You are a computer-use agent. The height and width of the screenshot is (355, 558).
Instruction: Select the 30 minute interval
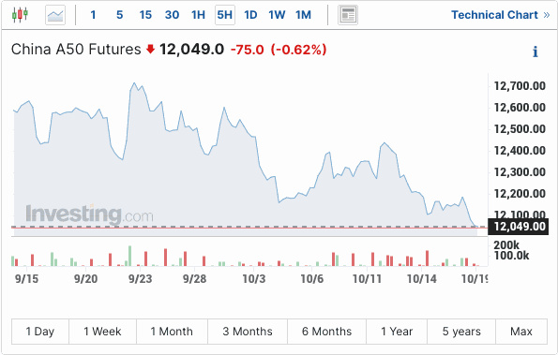(x=172, y=15)
